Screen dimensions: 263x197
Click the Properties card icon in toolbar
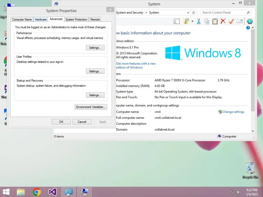pos(240,22)
